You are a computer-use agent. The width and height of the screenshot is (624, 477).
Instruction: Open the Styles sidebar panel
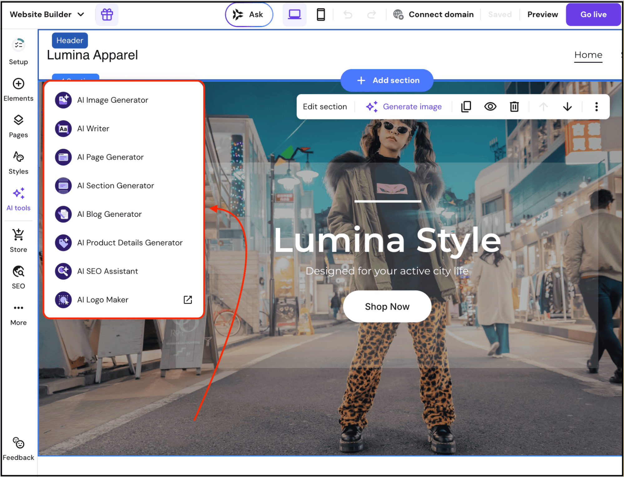tap(18, 163)
